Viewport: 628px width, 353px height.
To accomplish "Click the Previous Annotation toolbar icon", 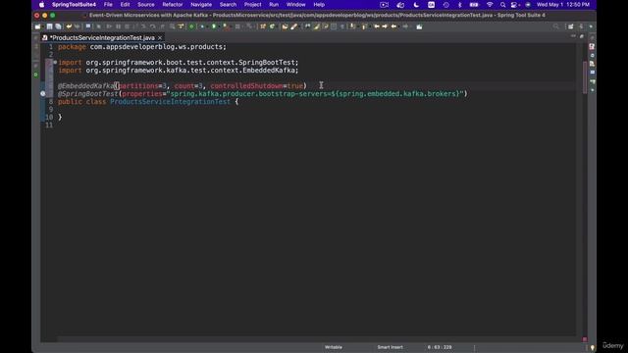I will (x=364, y=26).
